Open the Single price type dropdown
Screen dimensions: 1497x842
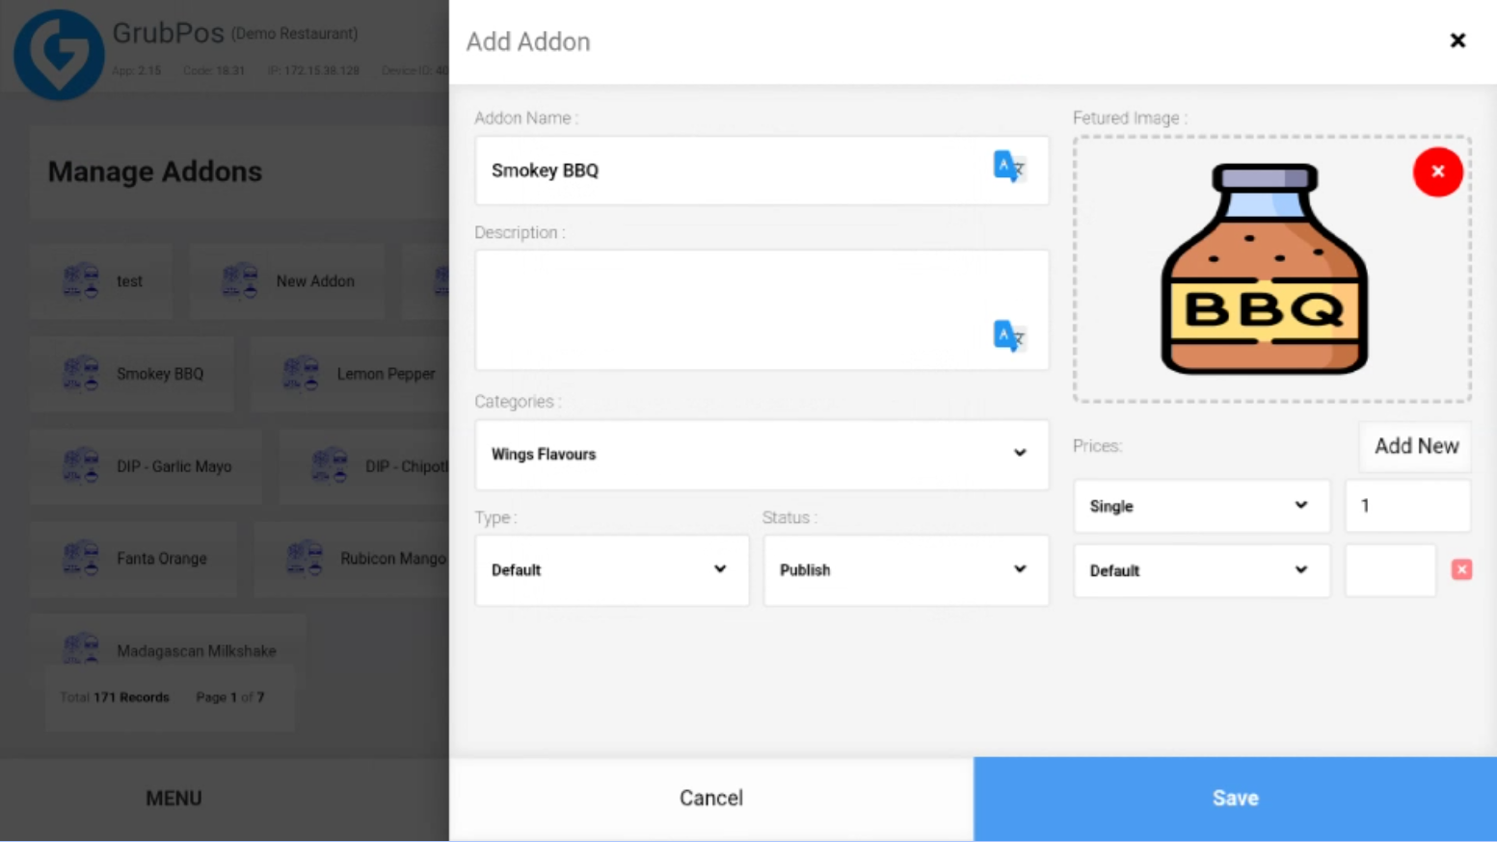1201,506
